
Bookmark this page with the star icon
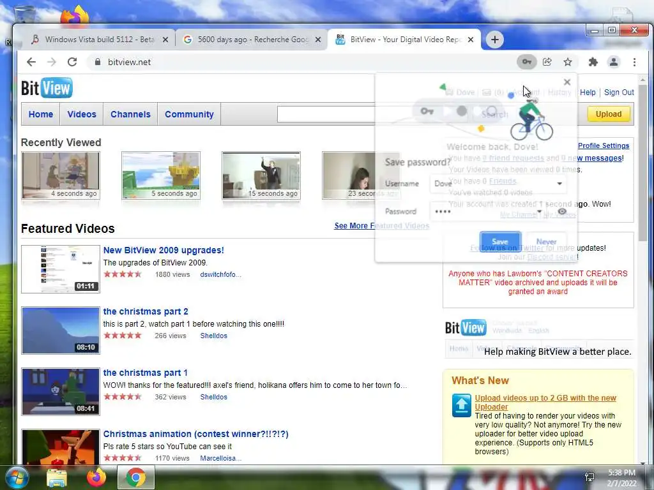coord(568,62)
